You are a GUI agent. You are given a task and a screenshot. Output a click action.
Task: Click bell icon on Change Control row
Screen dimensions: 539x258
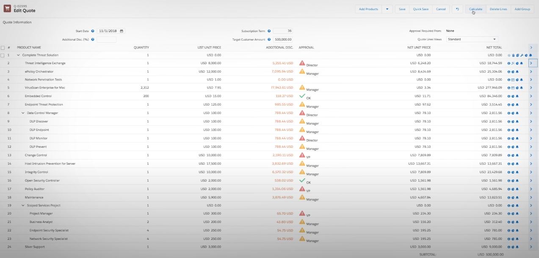517,155
